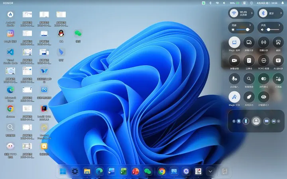Image resolution: width=287 pixels, height=179 pixels.
Task: Open File Explorer from the dock
Action: click(x=87, y=171)
